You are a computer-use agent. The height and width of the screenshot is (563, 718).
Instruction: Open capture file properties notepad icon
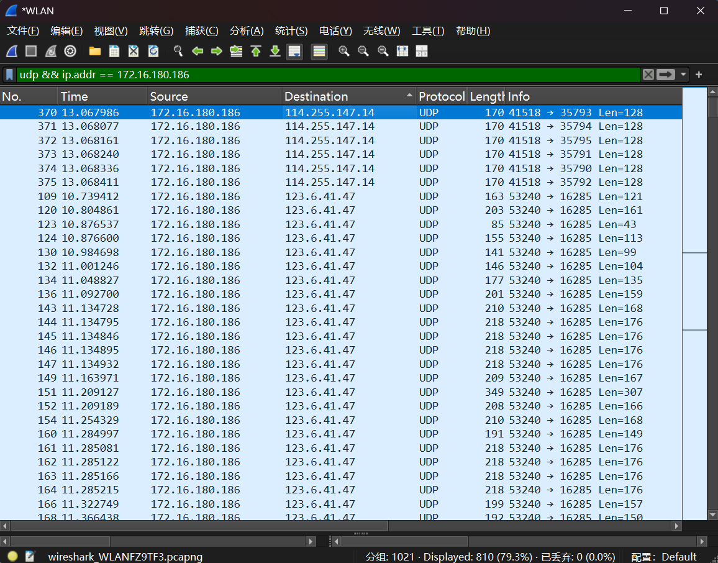(30, 556)
